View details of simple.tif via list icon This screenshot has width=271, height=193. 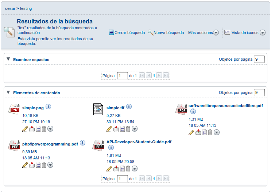pyautogui.click(x=122, y=129)
